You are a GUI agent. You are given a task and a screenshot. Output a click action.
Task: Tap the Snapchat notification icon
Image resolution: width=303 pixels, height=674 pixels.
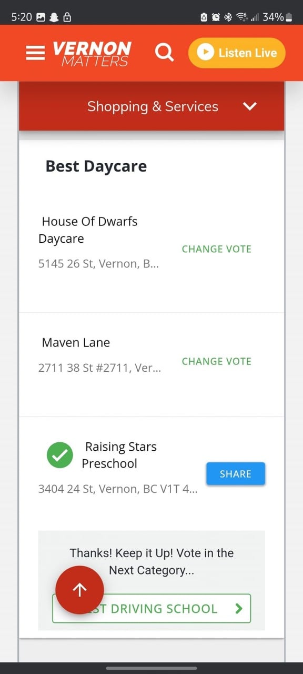(x=54, y=17)
